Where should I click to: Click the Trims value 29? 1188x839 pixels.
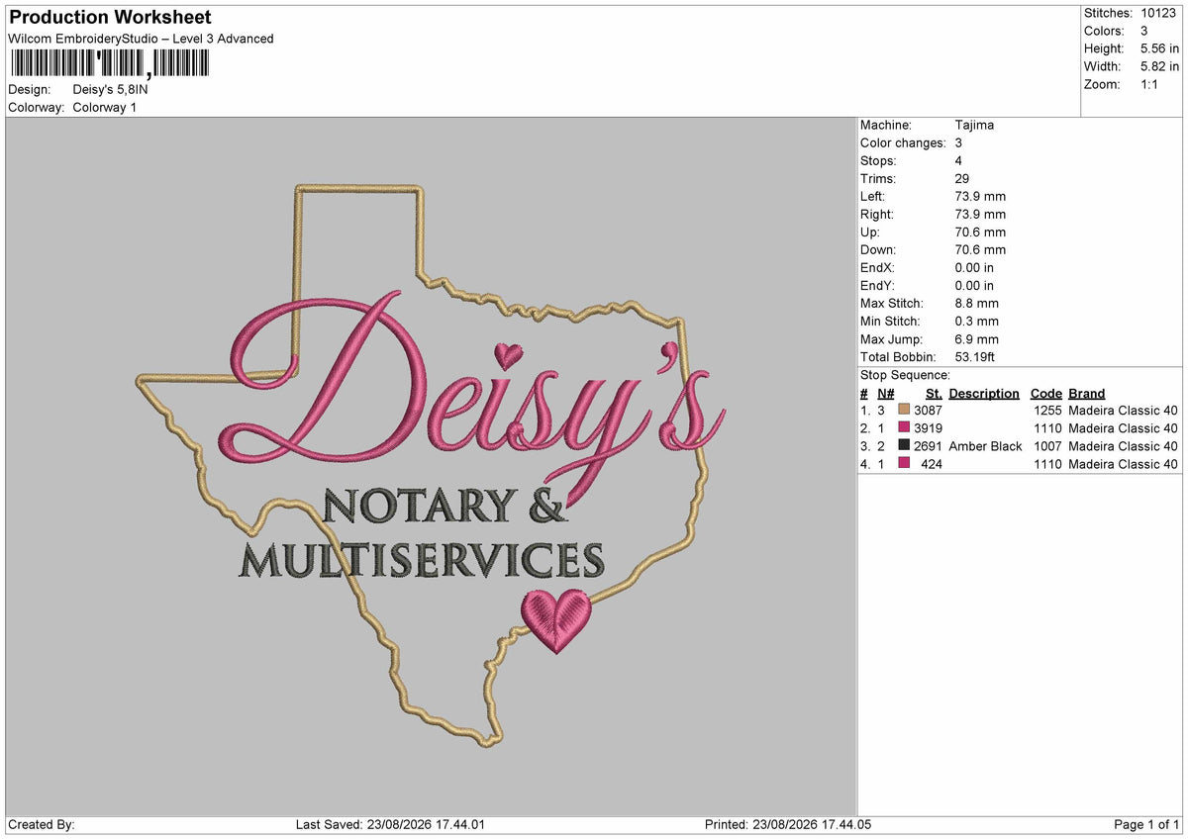point(962,178)
